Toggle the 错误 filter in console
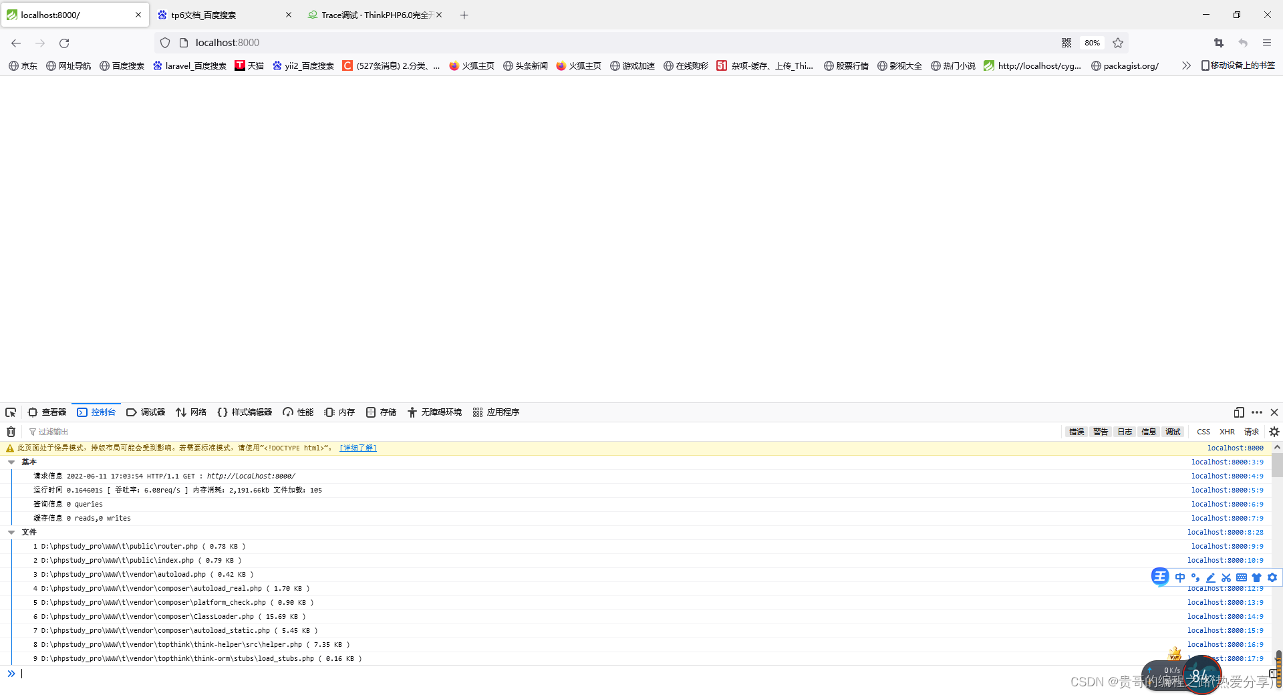 1077,432
